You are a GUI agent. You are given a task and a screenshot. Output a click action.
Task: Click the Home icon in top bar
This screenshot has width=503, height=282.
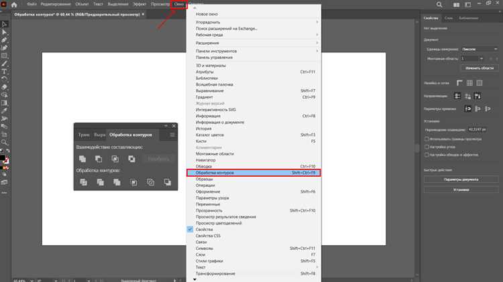tap(14, 5)
